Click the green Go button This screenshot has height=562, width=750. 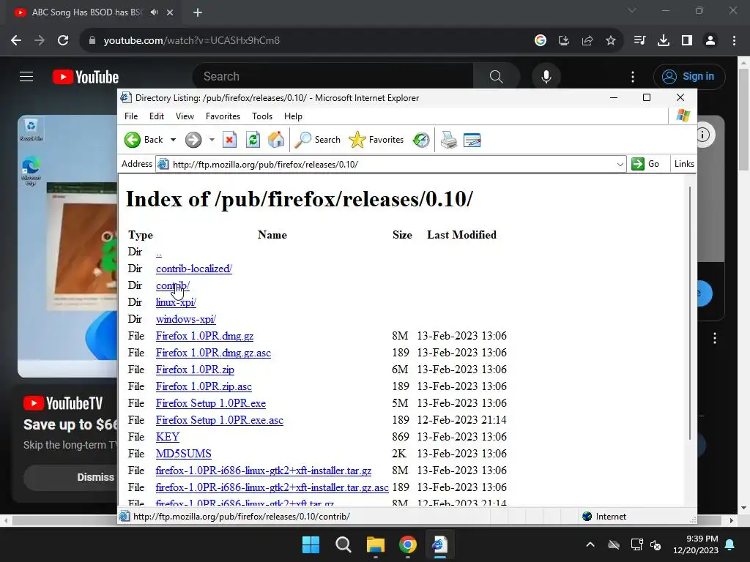point(645,164)
